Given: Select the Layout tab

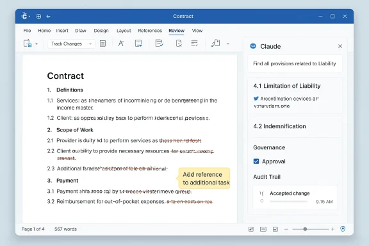Looking at the screenshot, I should 124,31.
